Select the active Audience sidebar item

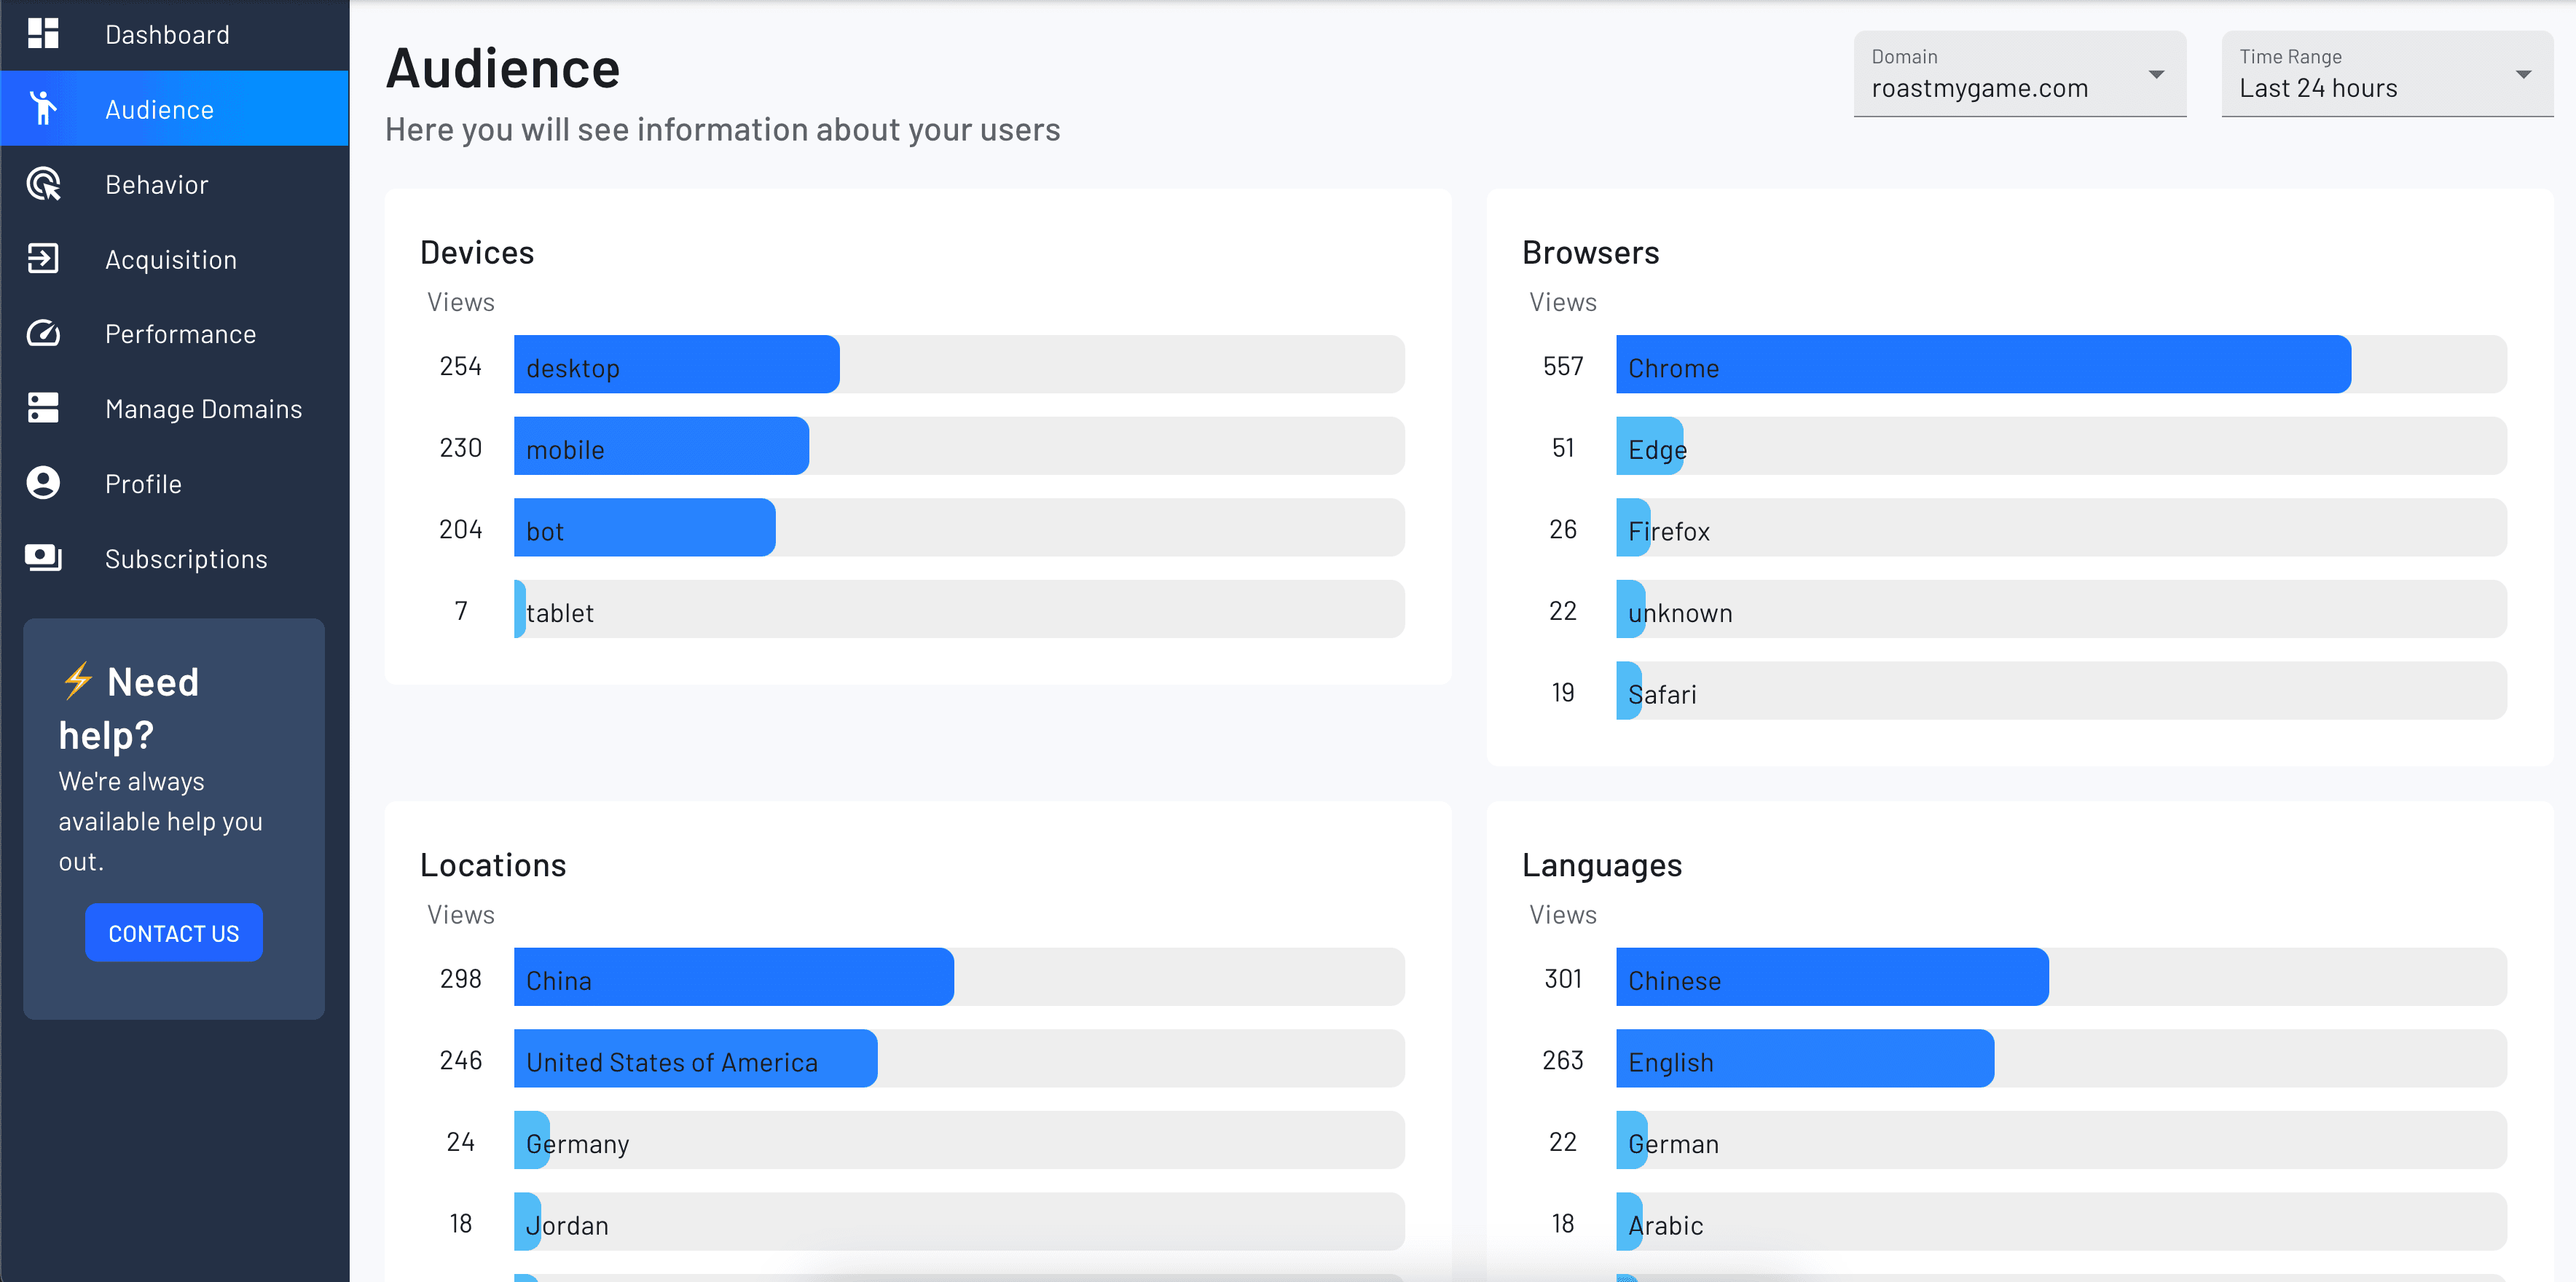tap(175, 109)
